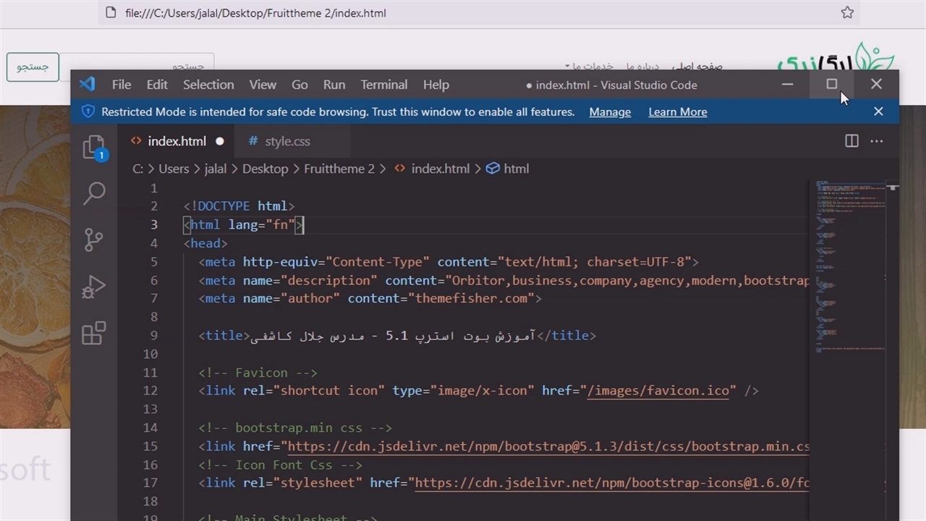Screen dimensions: 926x521
Task: Click the unsaved dot on index.html tab
Action: click(x=219, y=141)
